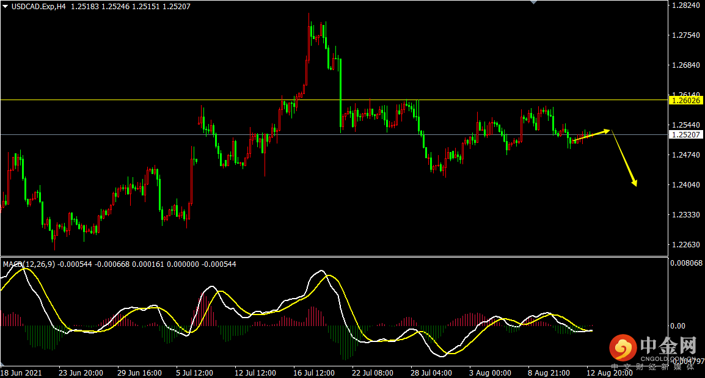Click the 1.27540 price scale label
The image size is (705, 378).
click(685, 35)
